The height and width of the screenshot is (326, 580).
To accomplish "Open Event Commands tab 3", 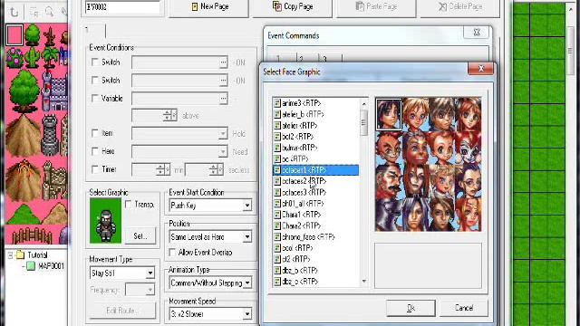I will 330,58.
